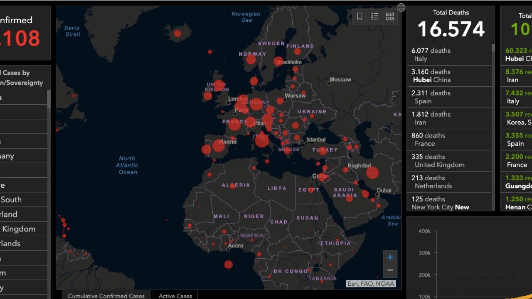Switch to Cumulative Confirmed Cases tab
This screenshot has width=532, height=299.
(106, 296)
